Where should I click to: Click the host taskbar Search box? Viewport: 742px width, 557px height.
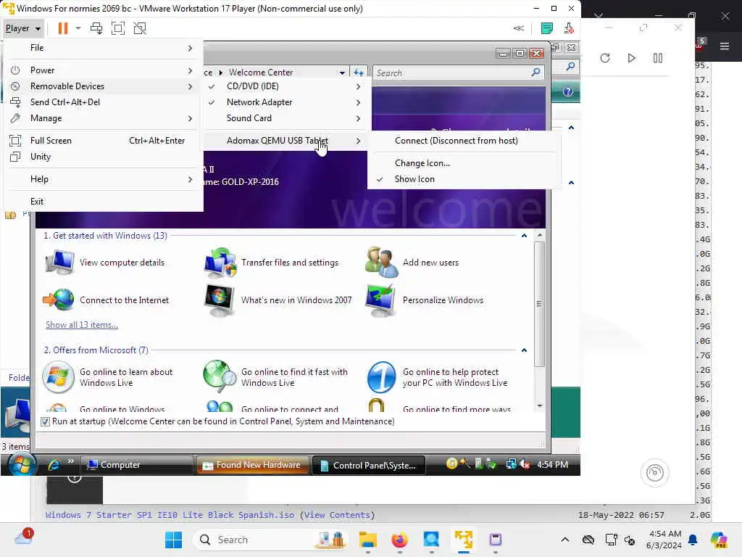coord(271,540)
